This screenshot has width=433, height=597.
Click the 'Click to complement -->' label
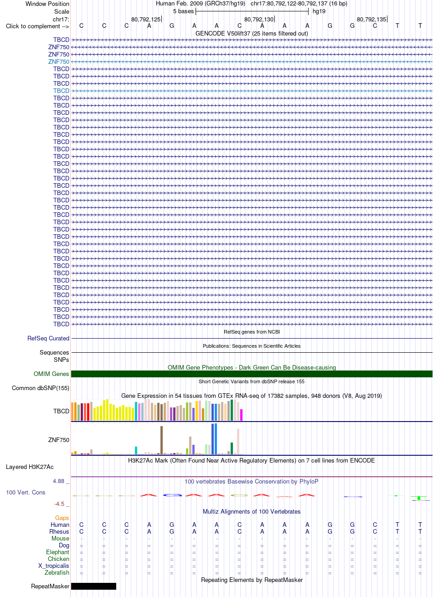(x=37, y=26)
